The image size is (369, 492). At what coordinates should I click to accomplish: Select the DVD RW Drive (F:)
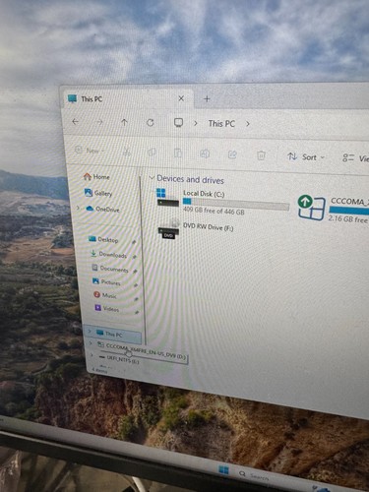coord(196,228)
